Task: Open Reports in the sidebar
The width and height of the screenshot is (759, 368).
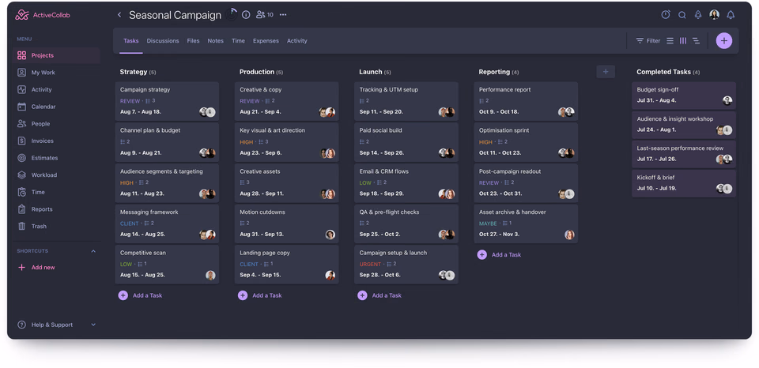Action: pyautogui.click(x=57, y=209)
